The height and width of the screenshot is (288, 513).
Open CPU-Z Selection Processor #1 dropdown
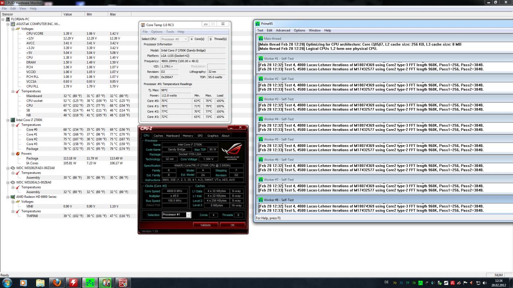(188, 215)
